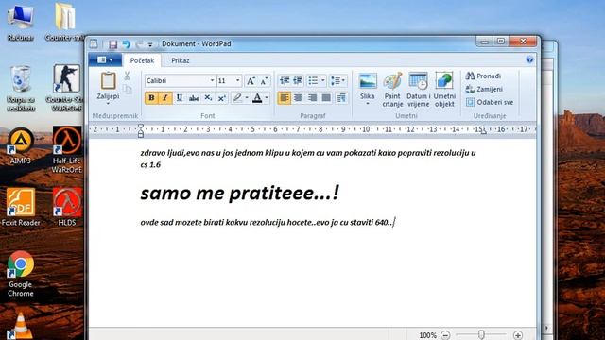
Task: Click the zoom slider handle
Action: [x=481, y=334]
